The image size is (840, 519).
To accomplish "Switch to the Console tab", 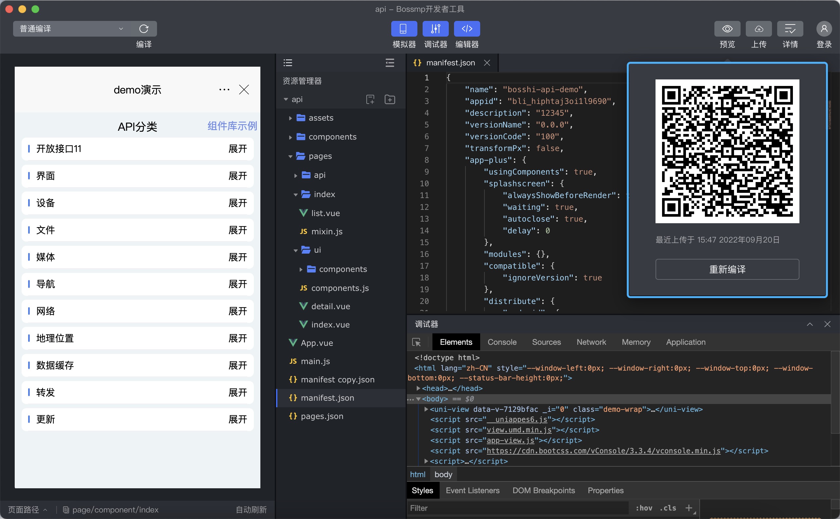I will (x=502, y=342).
